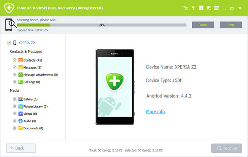Open the feedback menu icon

click(216, 8)
